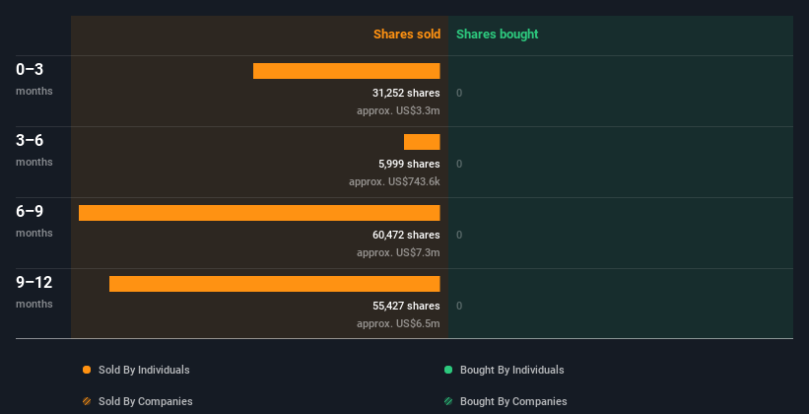
Task: Click the 6–9 months row label
Action: pyautogui.click(x=34, y=221)
